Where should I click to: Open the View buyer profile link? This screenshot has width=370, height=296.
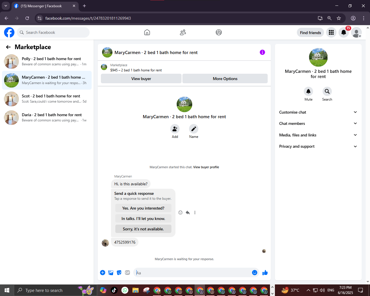(x=206, y=167)
